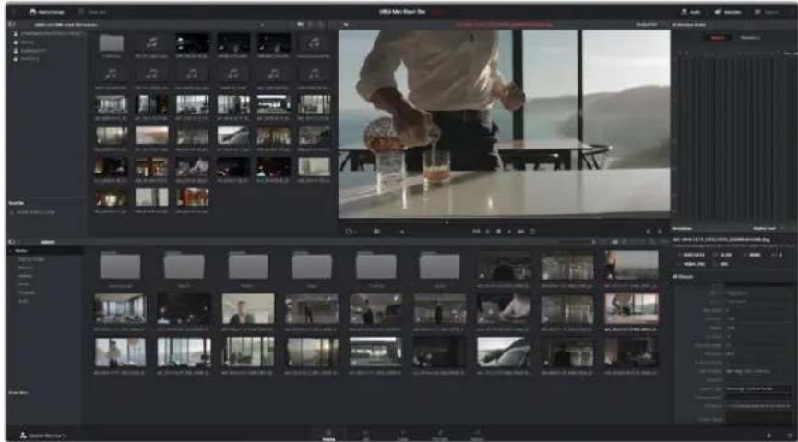798x442 pixels.
Task: Open the viewer mode dropdown at bottom-left
Action: [x=351, y=232]
